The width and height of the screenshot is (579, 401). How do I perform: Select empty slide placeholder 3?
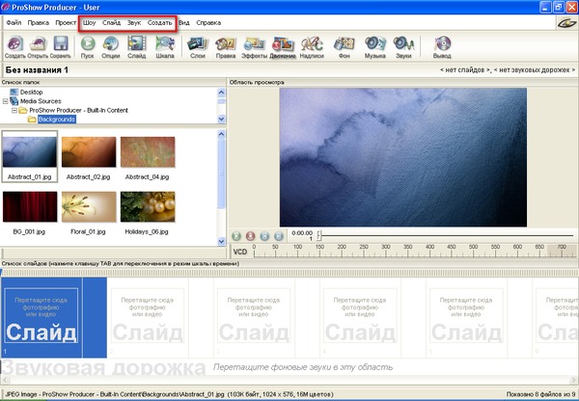254,317
